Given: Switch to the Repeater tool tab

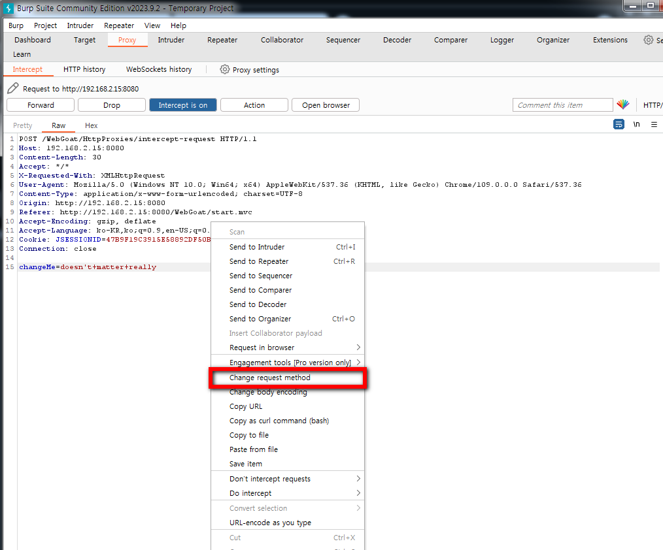Looking at the screenshot, I should pyautogui.click(x=222, y=40).
